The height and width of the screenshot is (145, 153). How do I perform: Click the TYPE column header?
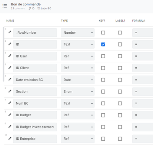[x=64, y=21]
